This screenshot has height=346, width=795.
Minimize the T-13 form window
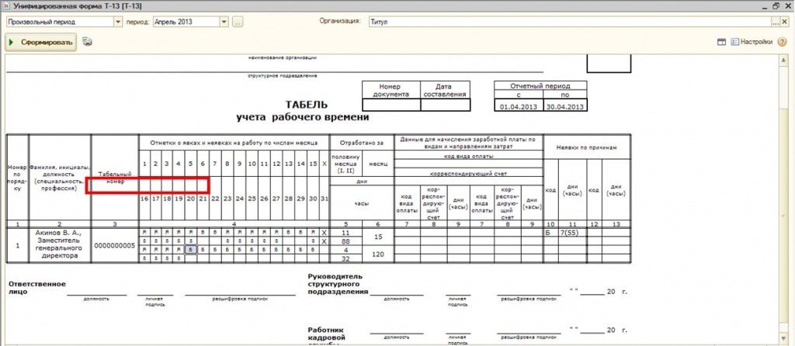pos(763,6)
